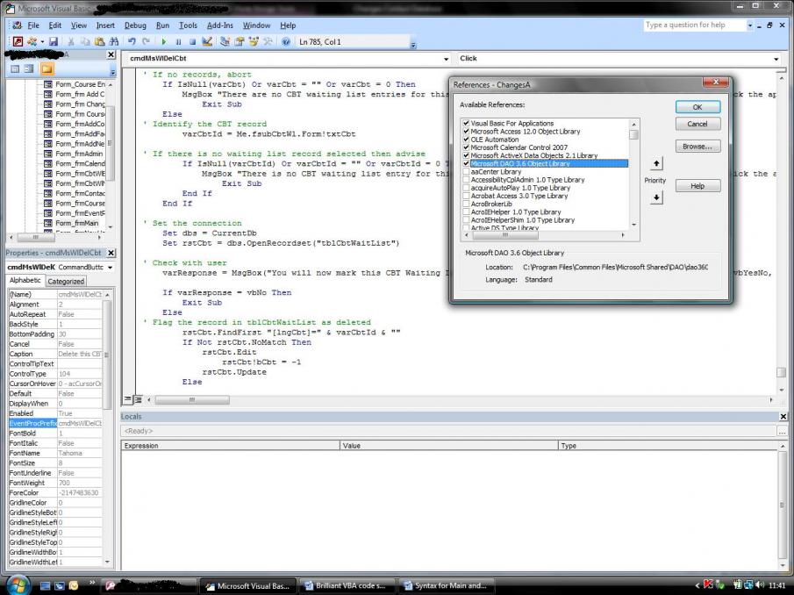Open the cmdMsWlDelCbt object dropdown
Viewport: 794px width, 595px height.
pyautogui.click(x=446, y=59)
